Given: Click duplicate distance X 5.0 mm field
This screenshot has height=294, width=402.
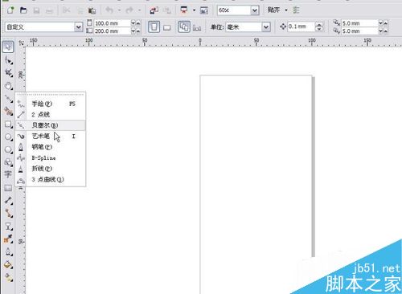Looking at the screenshot, I should 359,23.
